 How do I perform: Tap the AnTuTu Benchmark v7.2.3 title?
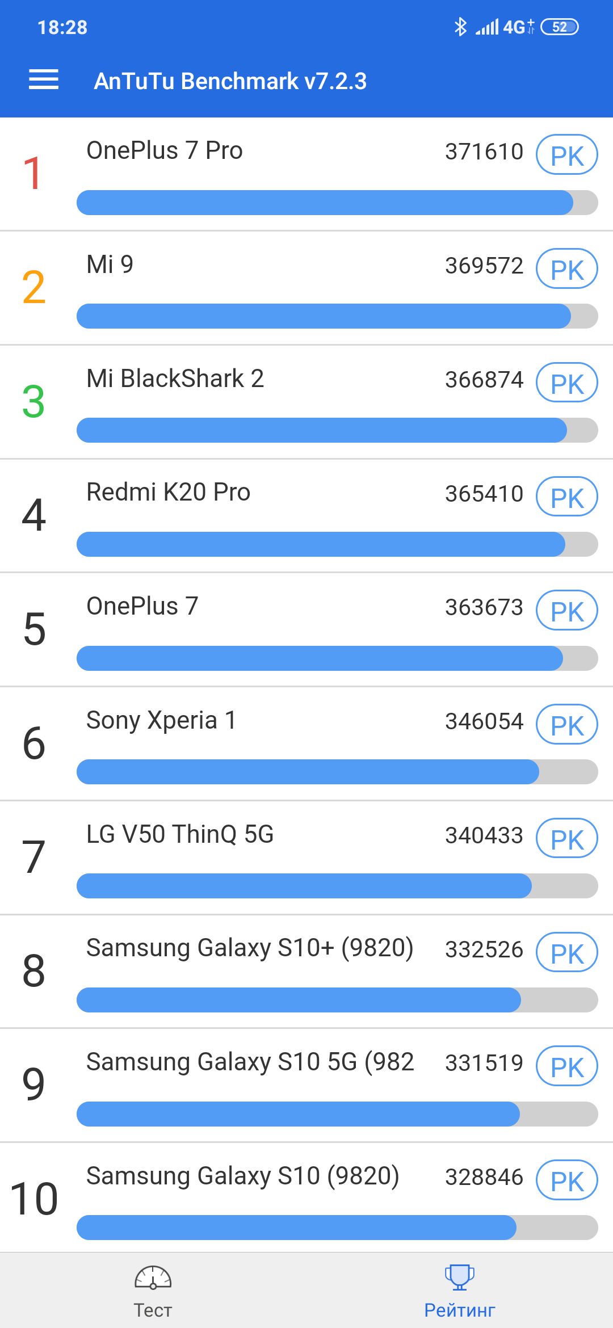click(230, 81)
